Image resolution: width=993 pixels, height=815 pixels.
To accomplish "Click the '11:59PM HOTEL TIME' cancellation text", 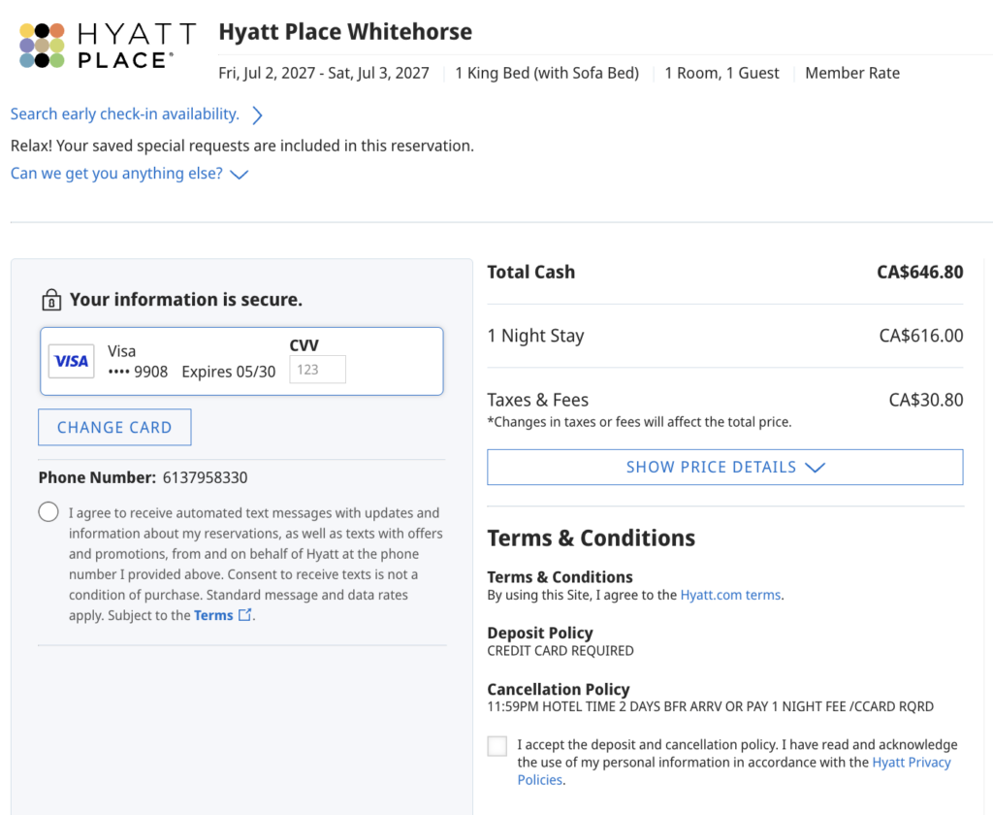I will (710, 706).
